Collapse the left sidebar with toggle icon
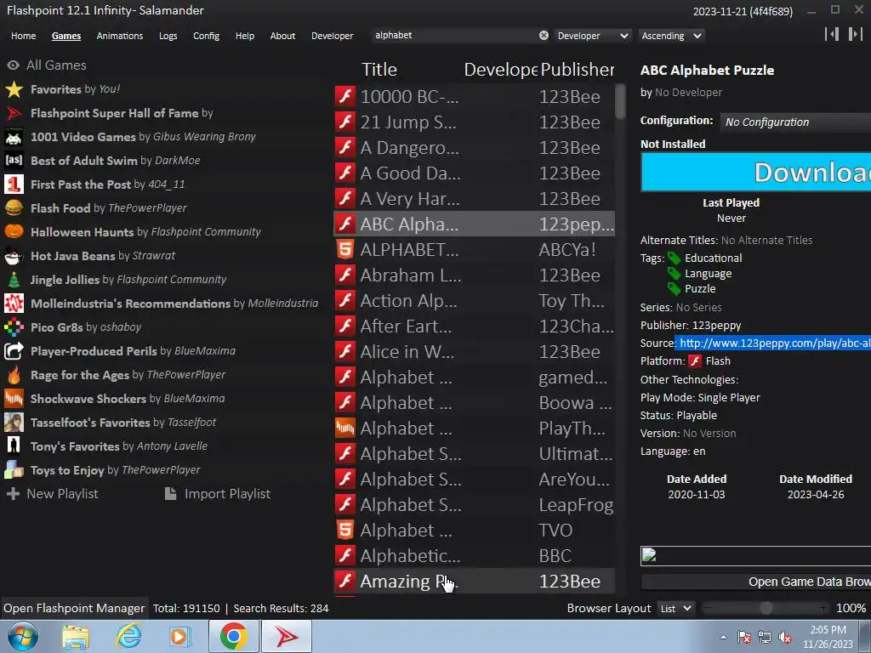871x653 pixels. point(832,34)
